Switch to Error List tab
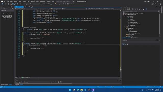This screenshot has height=92, width=163. coord(17,85)
